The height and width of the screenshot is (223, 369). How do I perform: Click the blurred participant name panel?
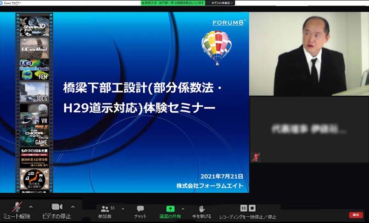coord(309,129)
